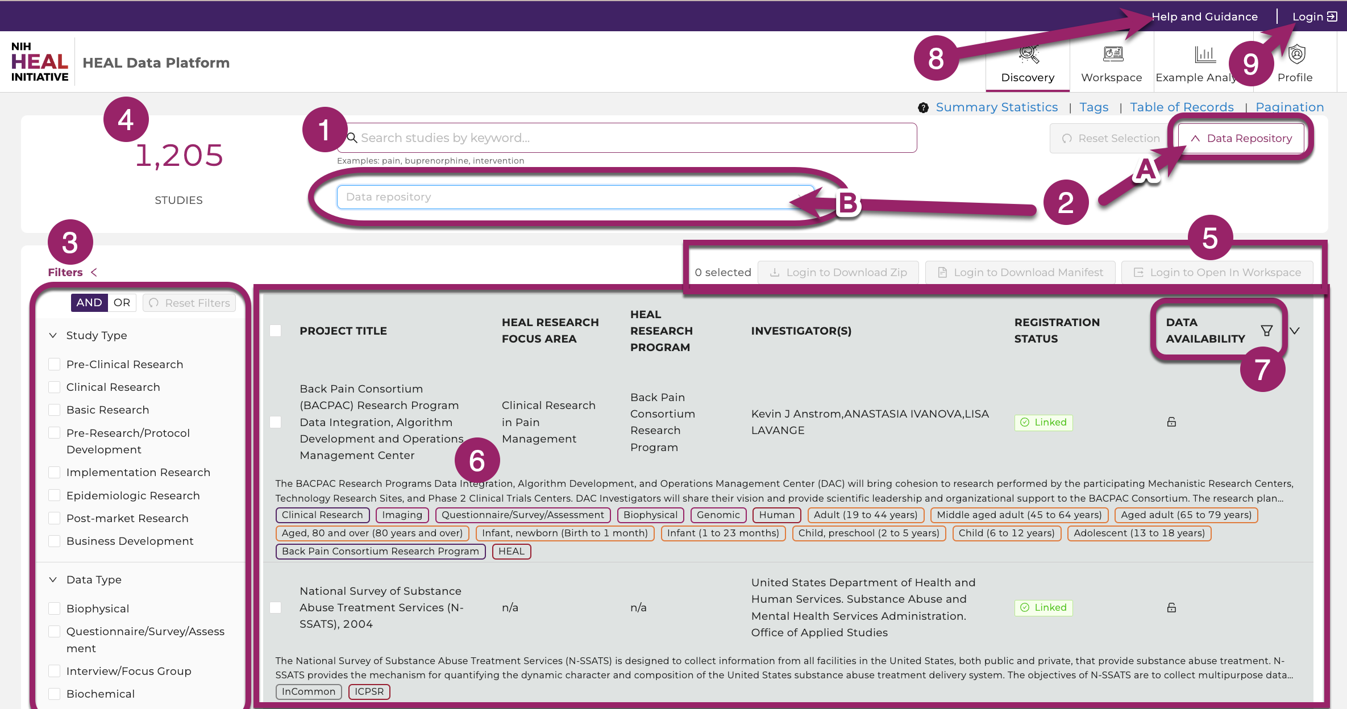Click the NIH HEAL Initiative logo
Image resolution: width=1347 pixels, height=709 pixels.
(x=40, y=62)
